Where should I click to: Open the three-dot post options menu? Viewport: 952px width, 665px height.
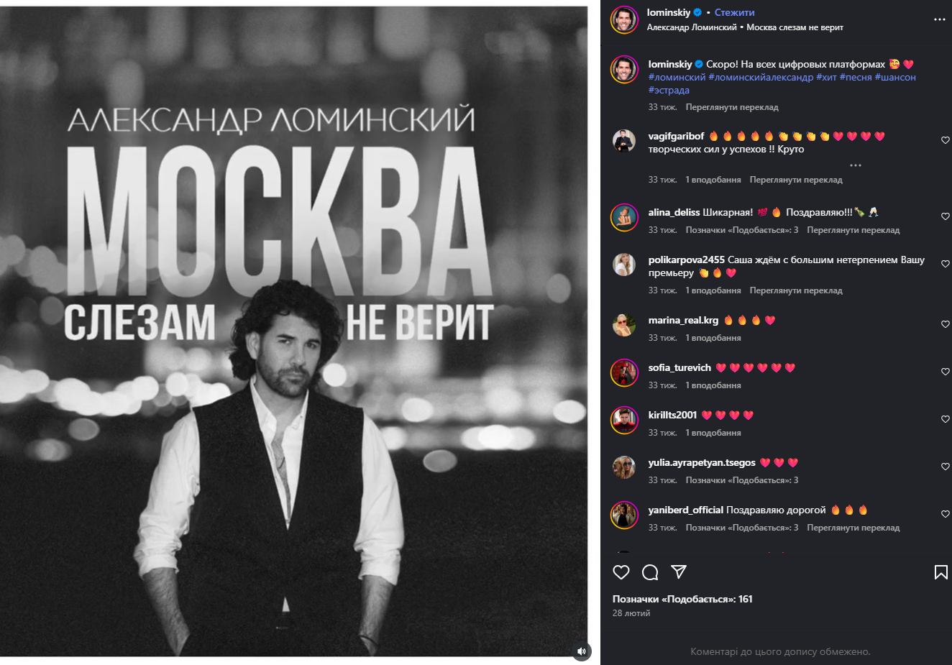click(x=940, y=19)
